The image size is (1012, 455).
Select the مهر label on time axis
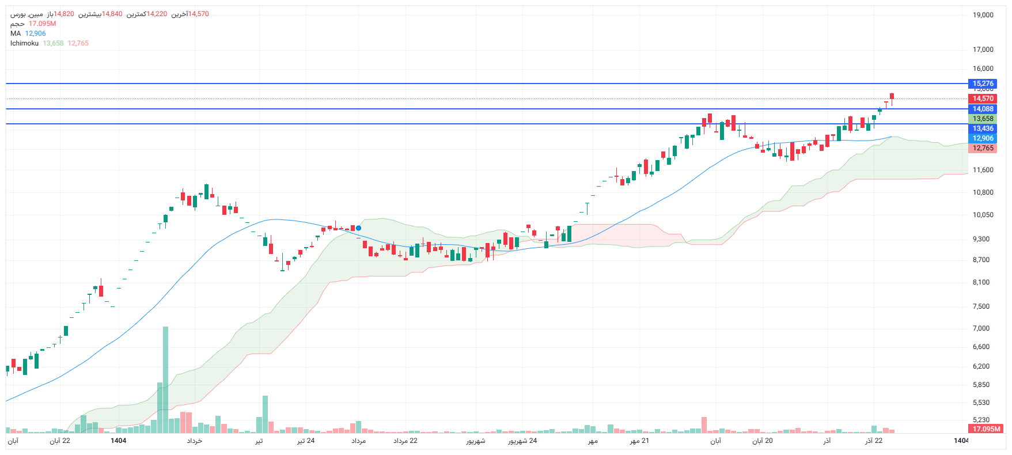pos(593,441)
